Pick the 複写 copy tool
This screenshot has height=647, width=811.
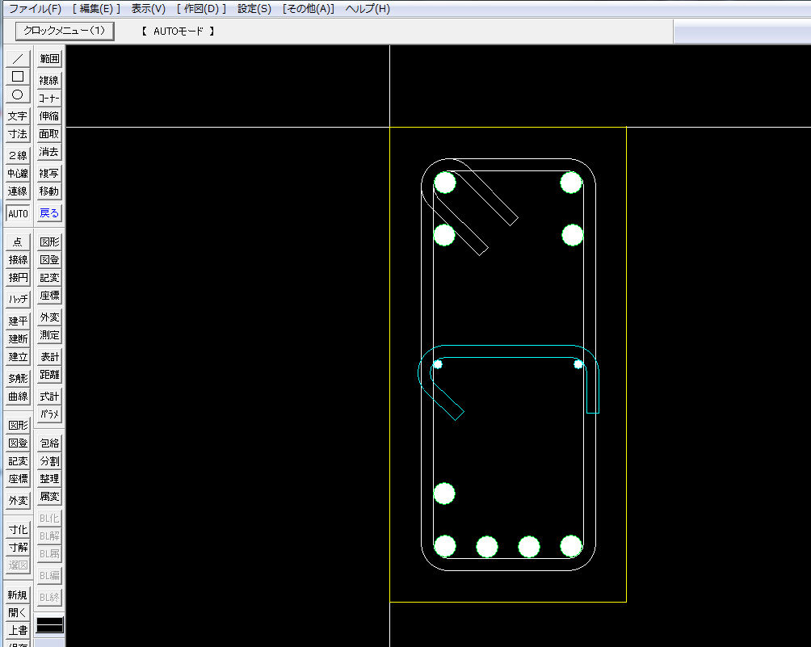tap(49, 173)
